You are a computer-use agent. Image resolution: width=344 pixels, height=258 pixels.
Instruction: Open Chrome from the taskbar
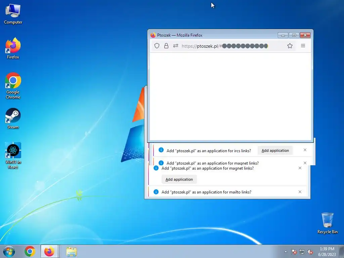30,251
